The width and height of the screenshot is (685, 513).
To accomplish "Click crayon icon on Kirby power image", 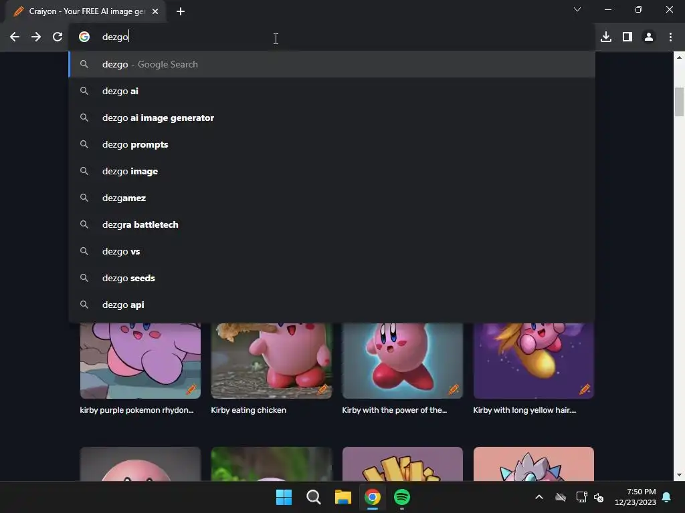I will click(x=454, y=389).
